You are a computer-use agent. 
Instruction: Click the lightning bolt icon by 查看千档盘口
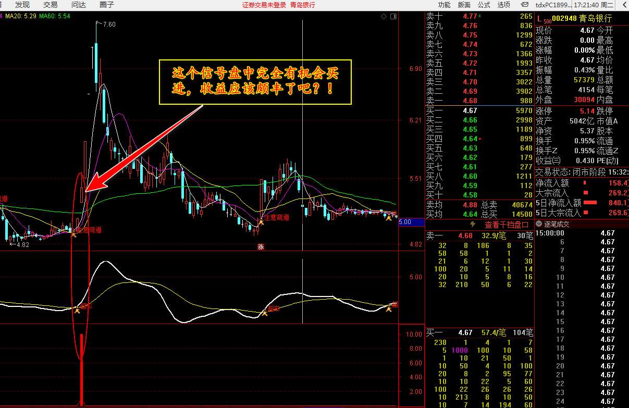pos(473,225)
